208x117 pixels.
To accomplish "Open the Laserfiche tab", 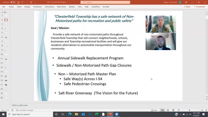I will pyautogui.click(x=96, y=6).
